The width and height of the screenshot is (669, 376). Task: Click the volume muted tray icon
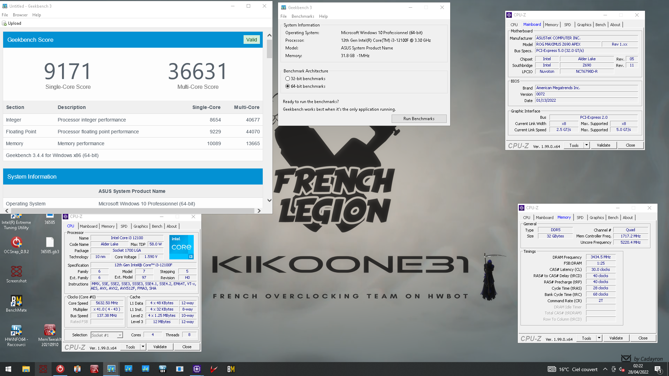[x=622, y=369]
